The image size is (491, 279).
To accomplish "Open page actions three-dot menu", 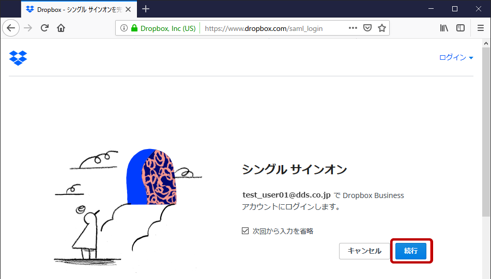I will click(353, 28).
